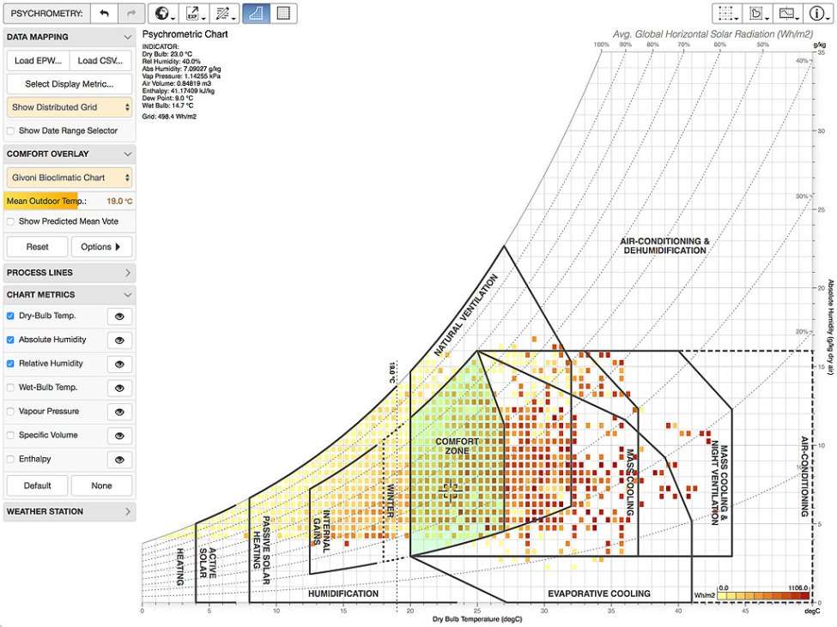Screen dimensions: 837x627
Task: Open the grid points display tool
Action: 725,13
